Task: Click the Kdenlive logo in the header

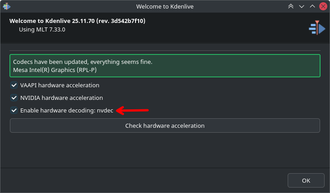Action: pos(316,28)
